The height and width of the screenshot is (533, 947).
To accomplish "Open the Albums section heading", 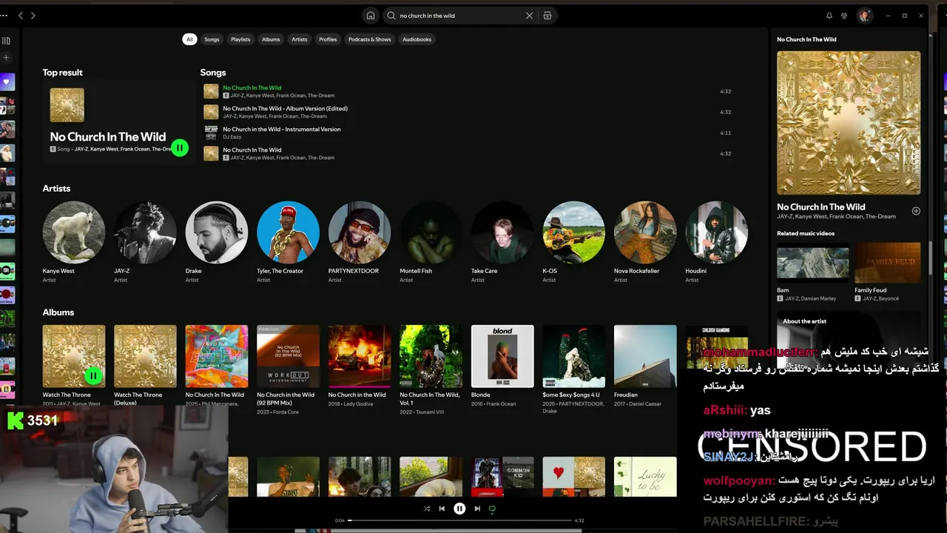I will point(58,312).
